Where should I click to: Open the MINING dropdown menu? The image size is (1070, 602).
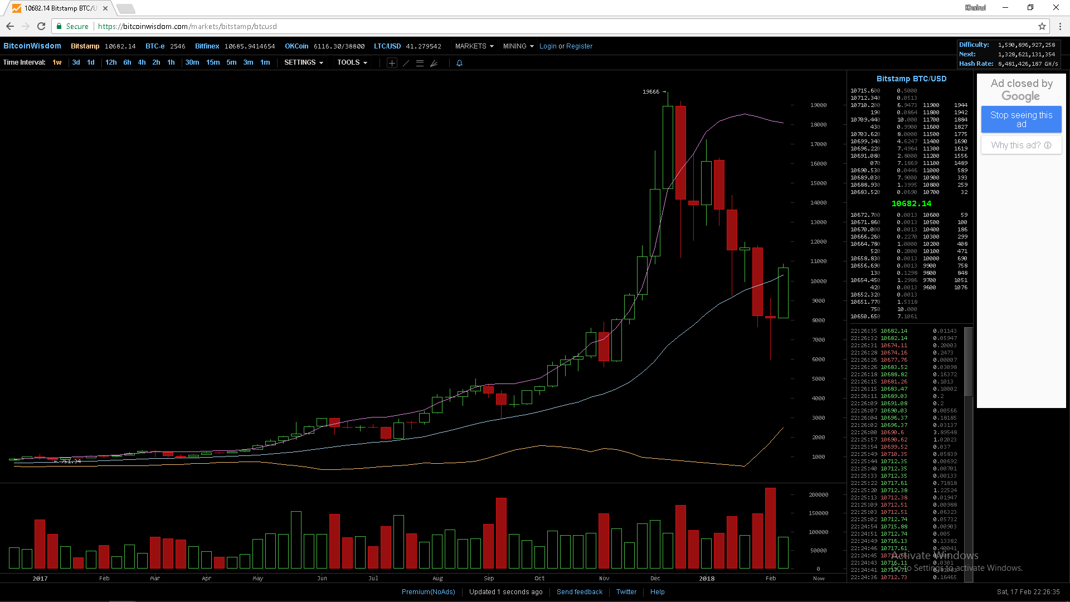518,46
